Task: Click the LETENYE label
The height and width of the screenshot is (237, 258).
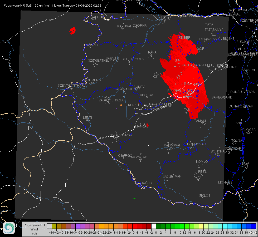Action: click(101, 138)
